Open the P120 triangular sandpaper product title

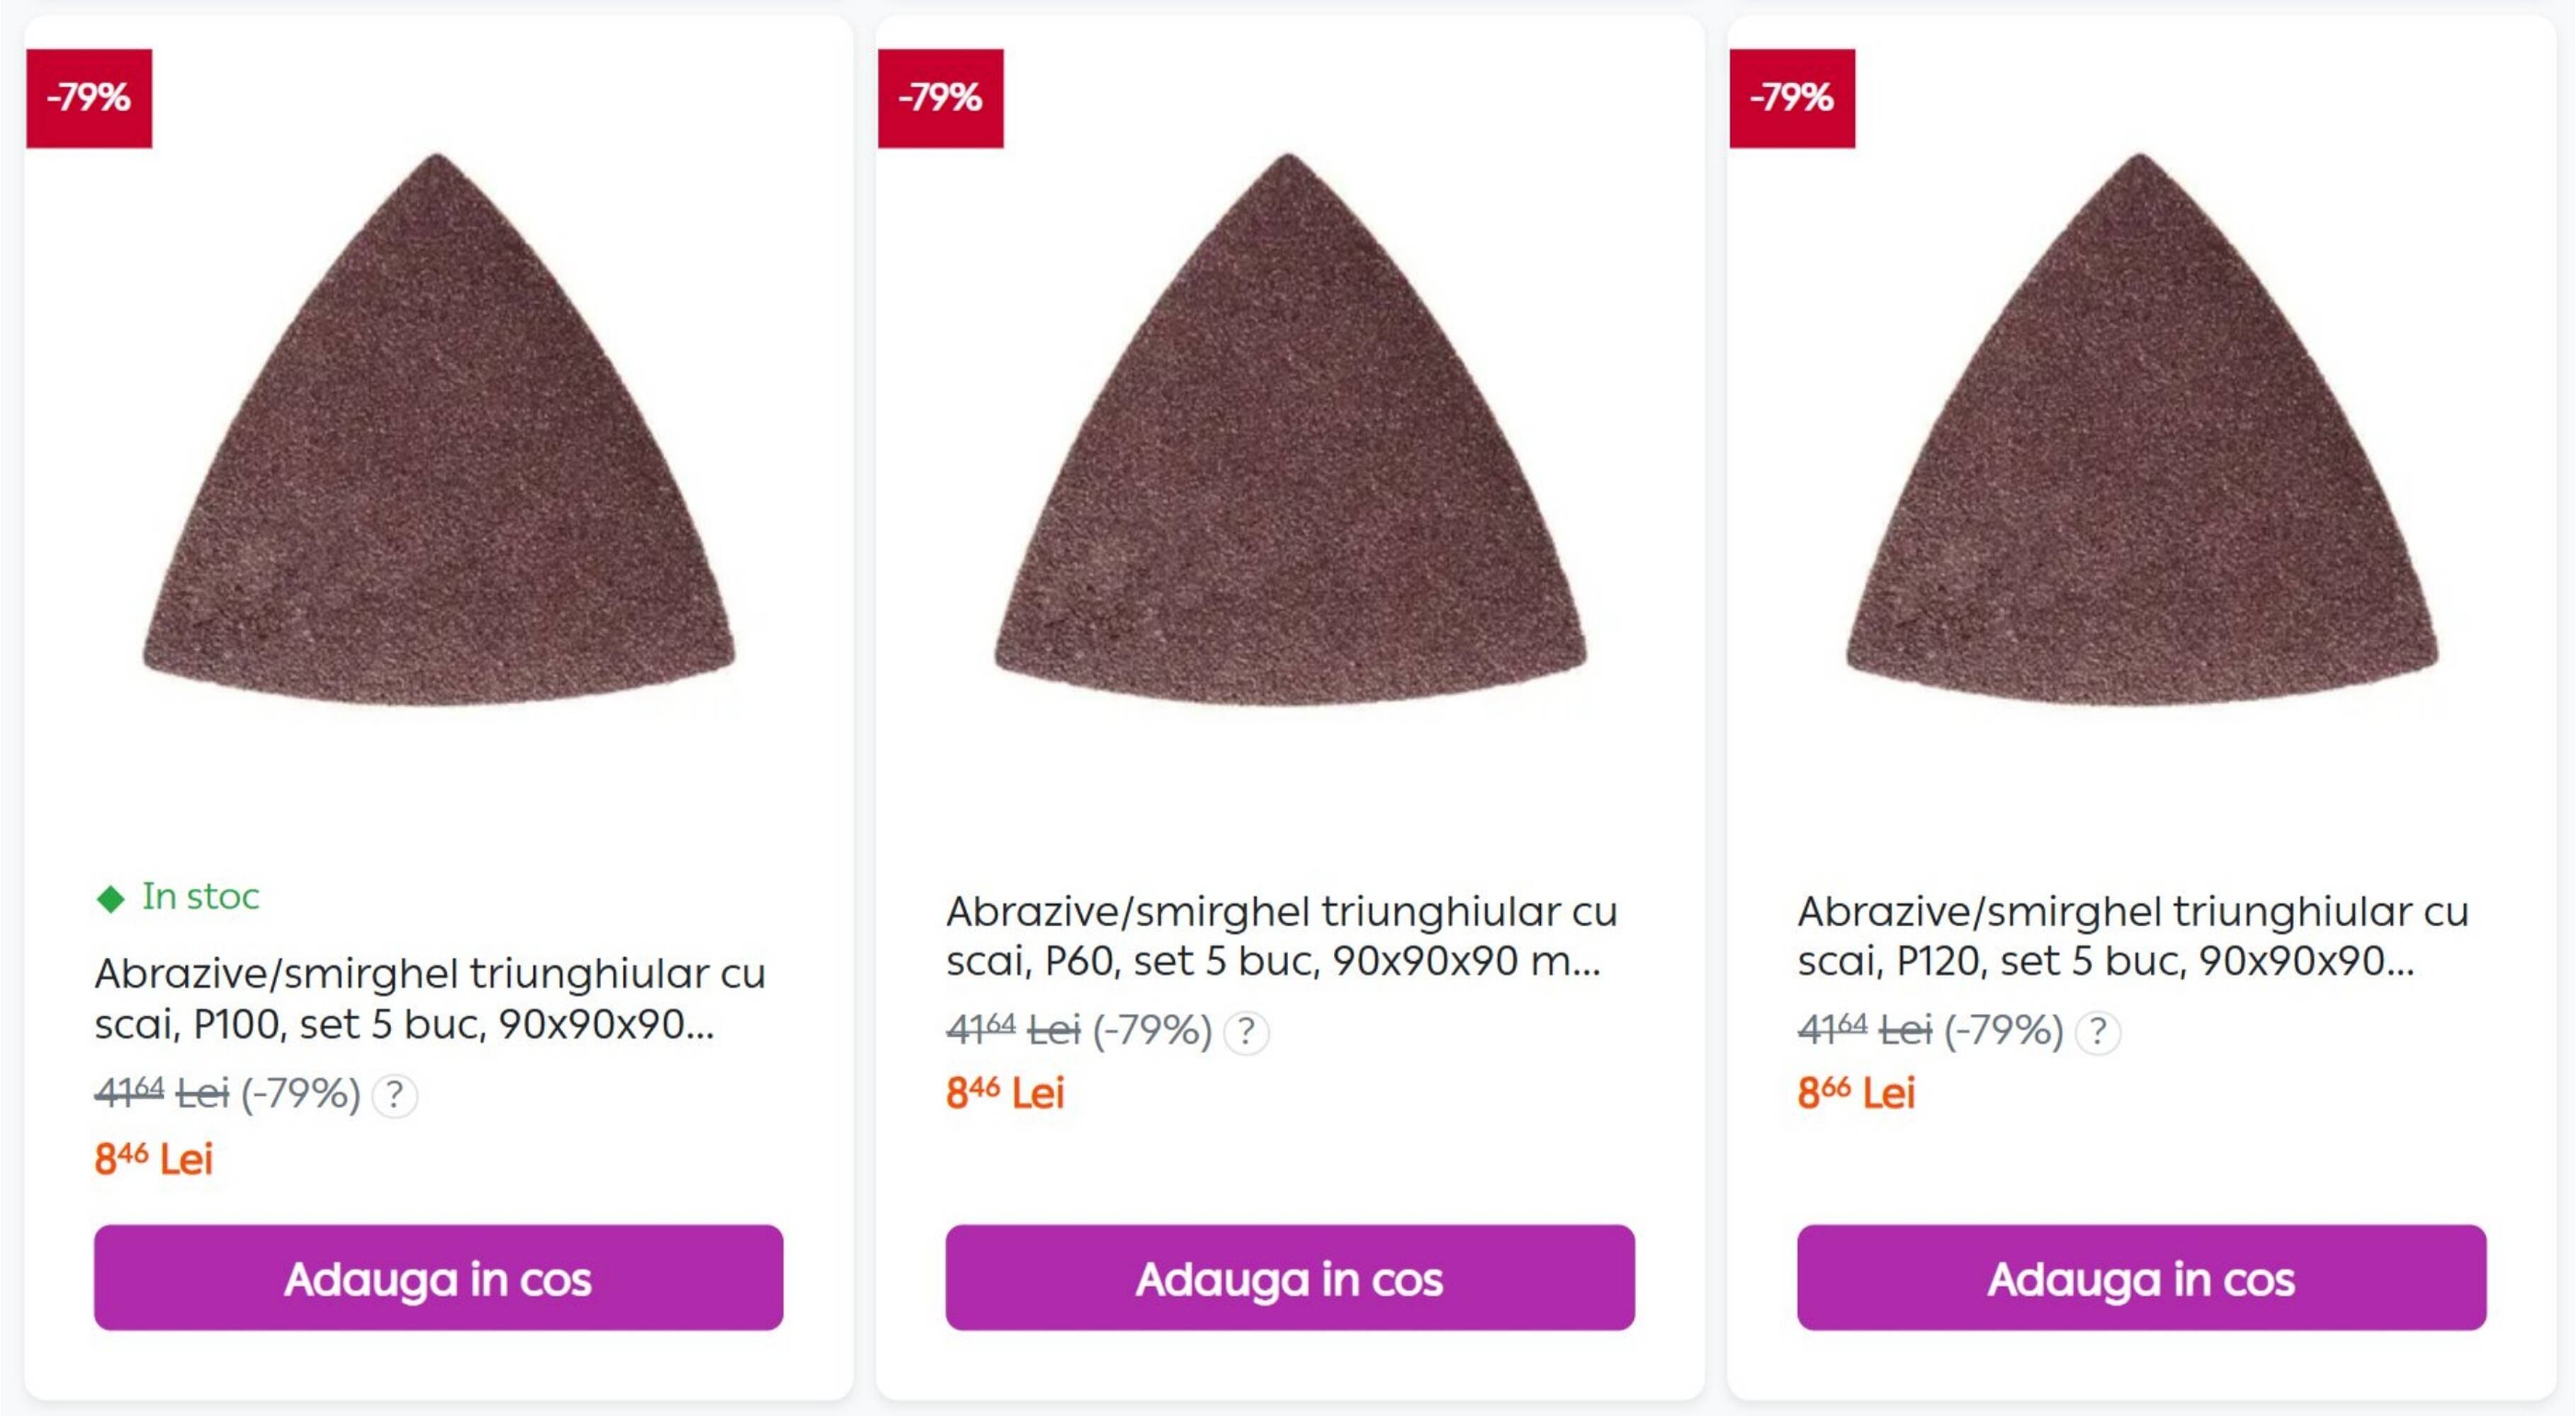2132,935
